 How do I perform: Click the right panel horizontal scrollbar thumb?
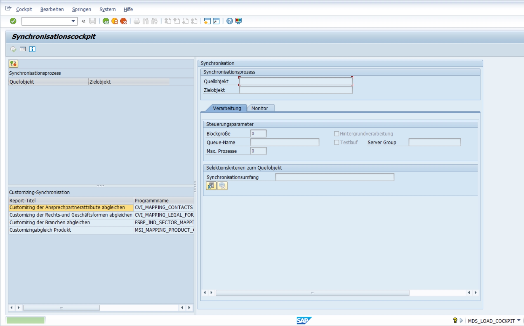tap(313, 293)
